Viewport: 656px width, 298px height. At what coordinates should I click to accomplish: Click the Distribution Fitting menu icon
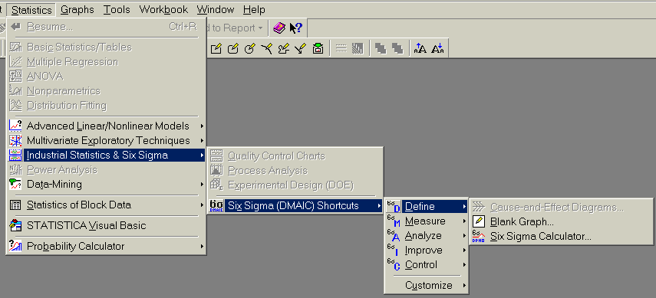15,105
